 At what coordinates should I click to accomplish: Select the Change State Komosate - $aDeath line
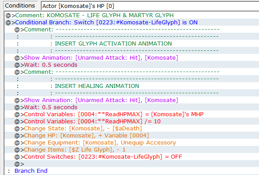point(132,129)
